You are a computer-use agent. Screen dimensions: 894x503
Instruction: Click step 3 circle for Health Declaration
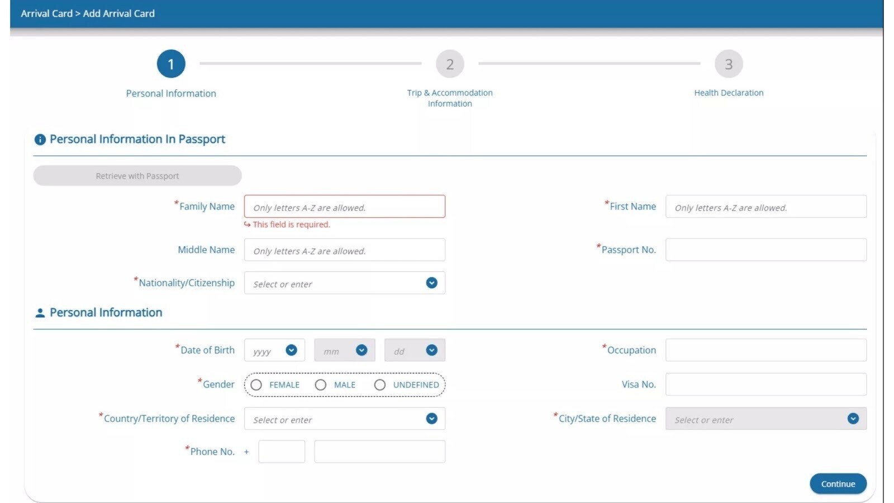point(729,64)
